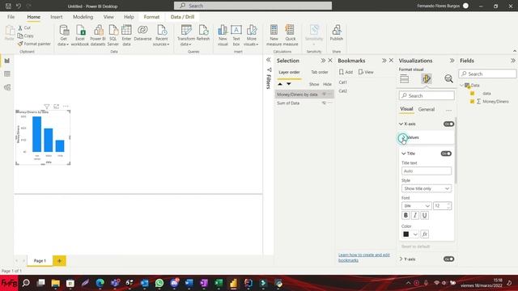Import an Excel workbook

80,36
